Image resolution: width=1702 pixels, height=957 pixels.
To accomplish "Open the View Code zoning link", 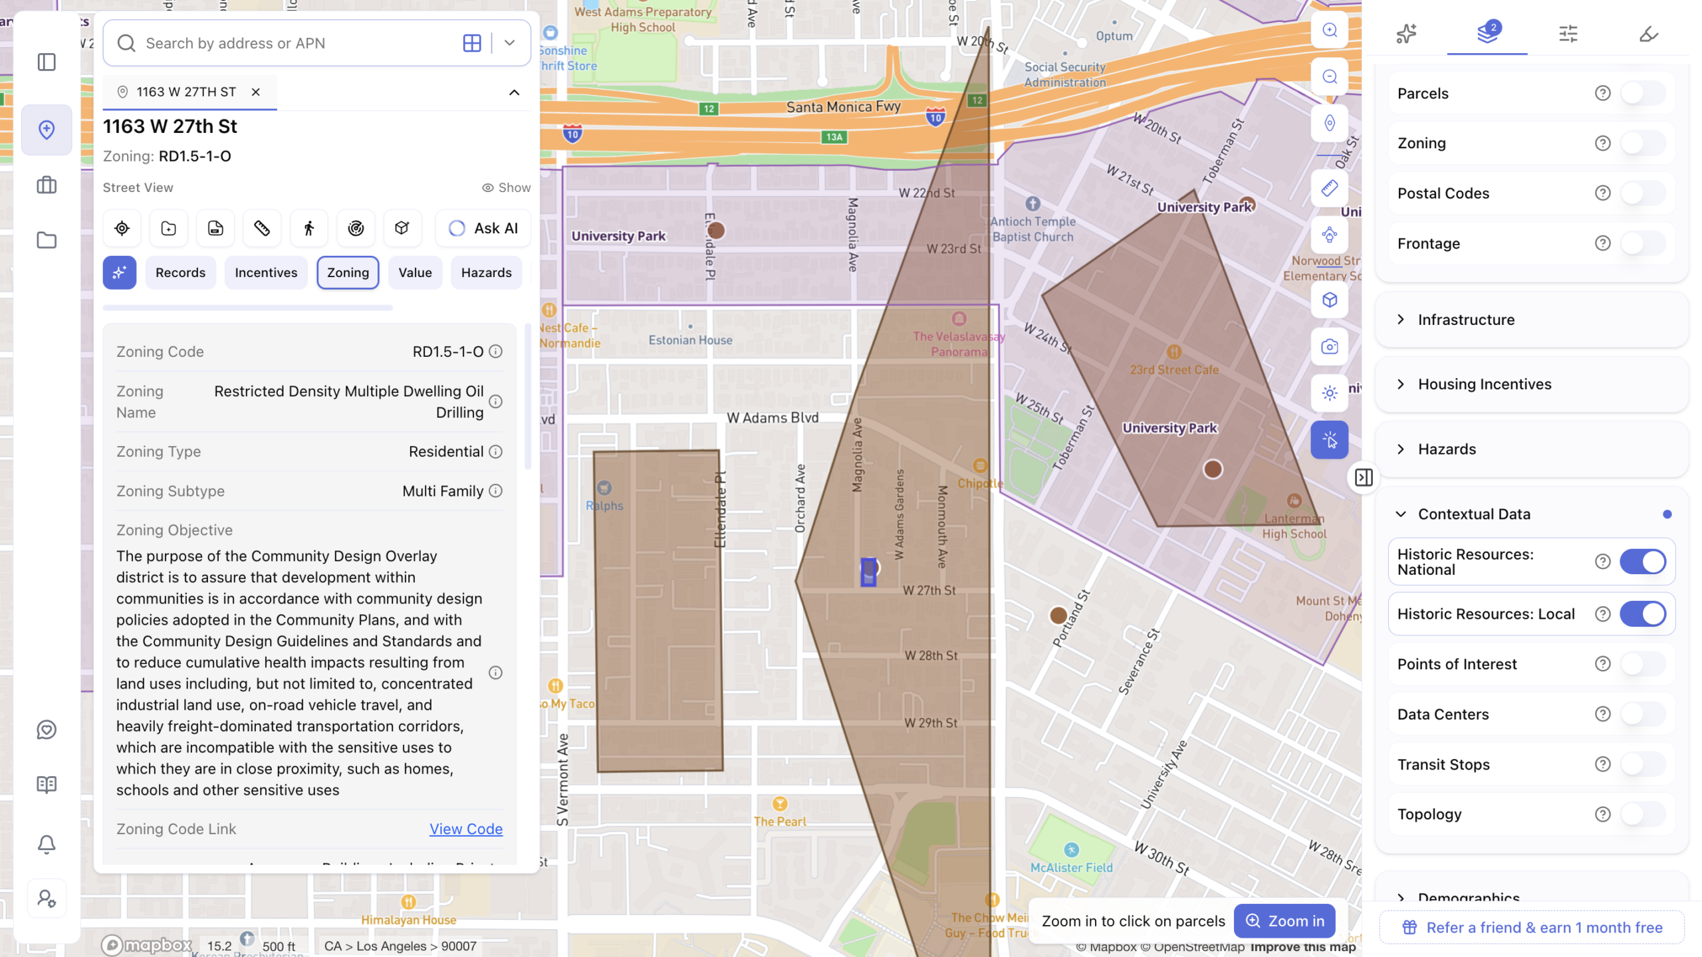I will tap(466, 829).
